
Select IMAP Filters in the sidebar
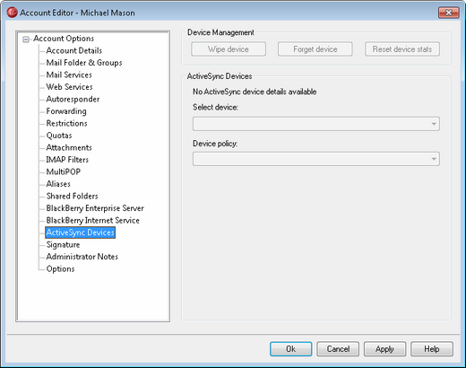67,160
